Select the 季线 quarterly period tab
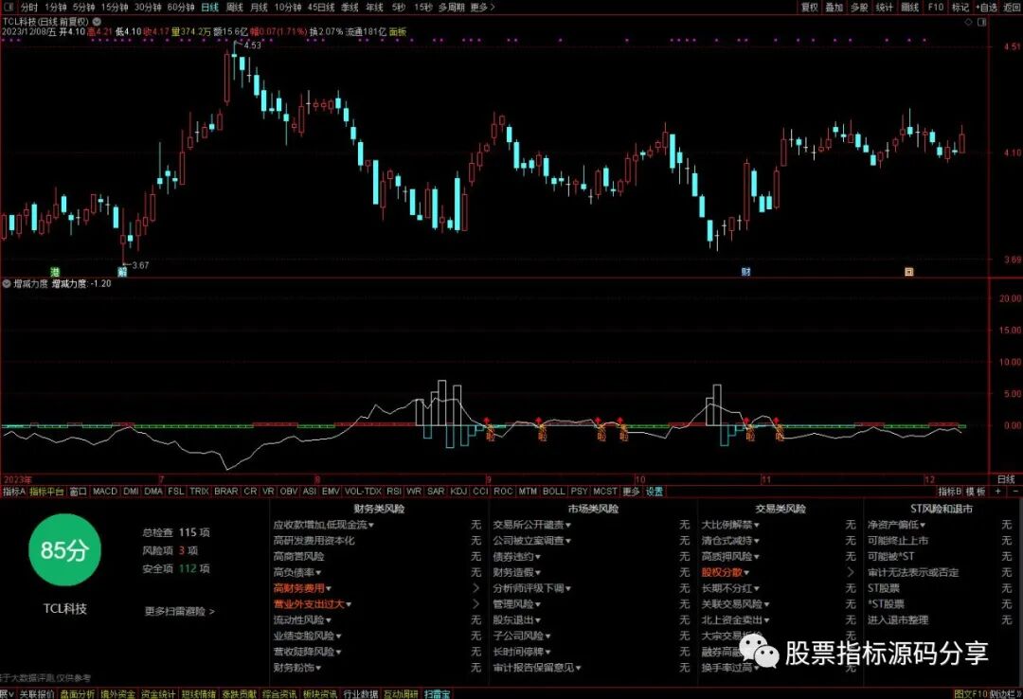The height and width of the screenshot is (699, 1023). (350, 8)
